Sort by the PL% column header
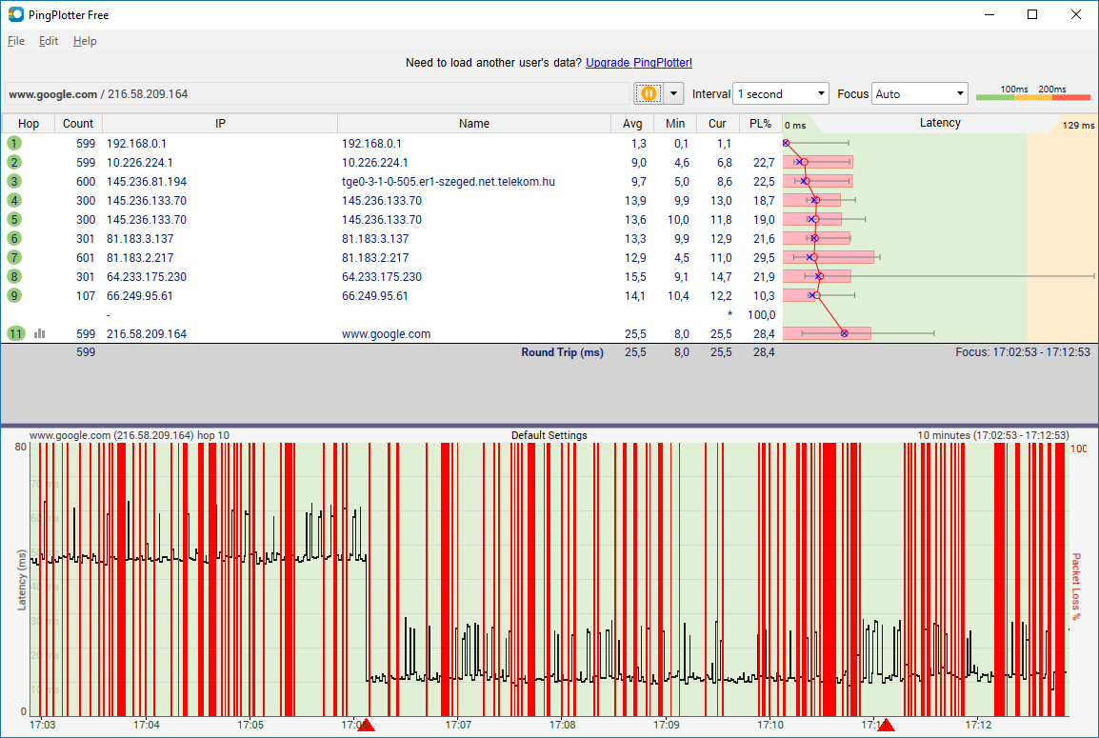 pos(760,124)
